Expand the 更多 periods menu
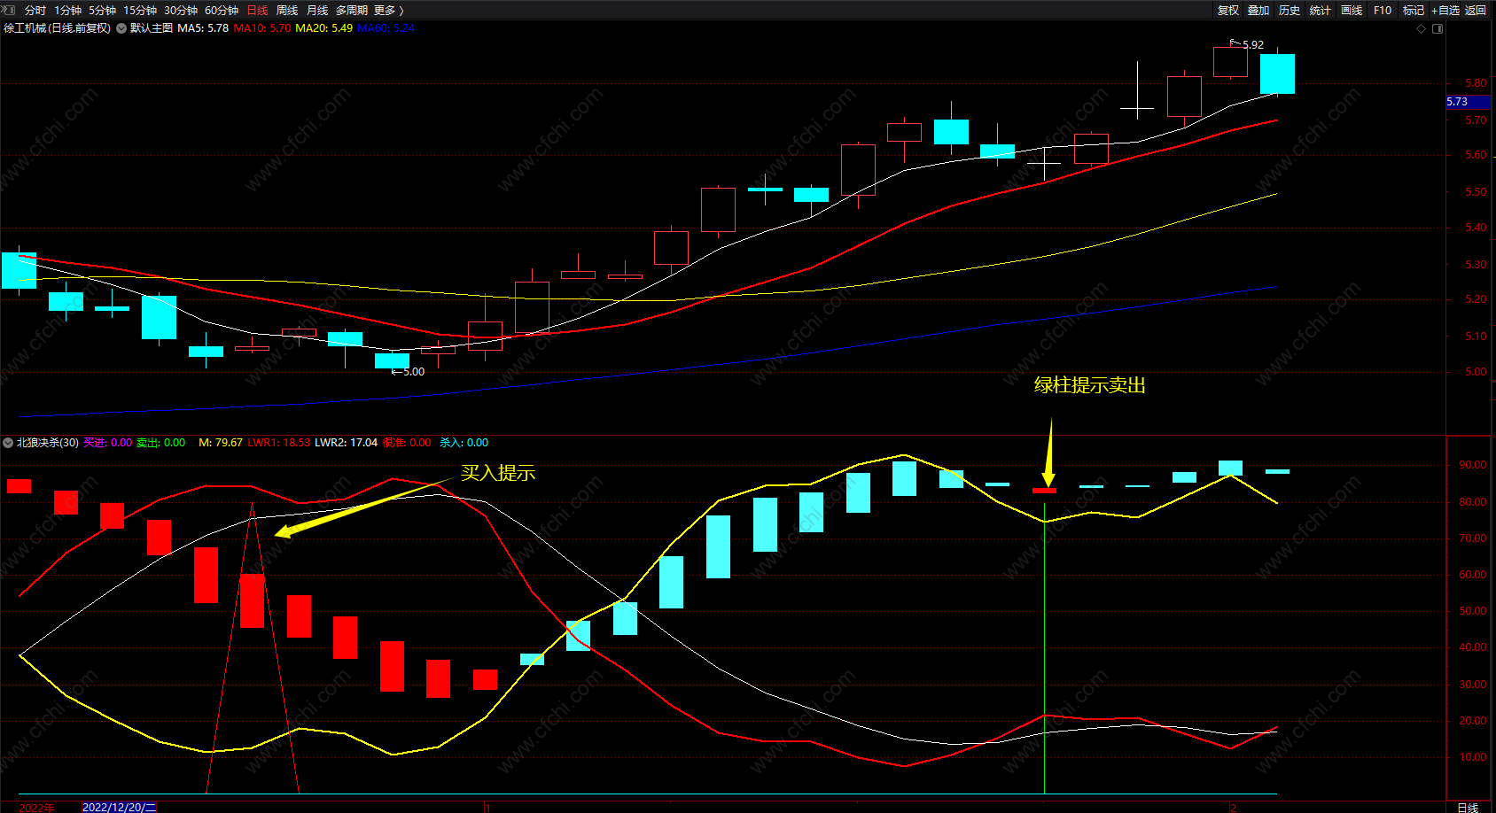 (x=389, y=11)
